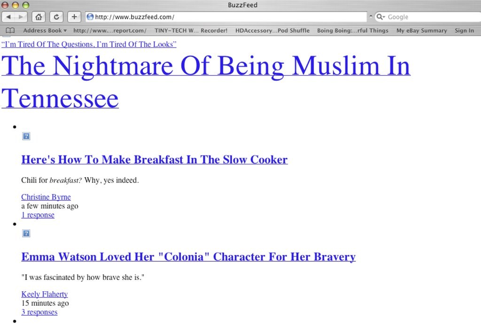Add a bookmark with the plus button
481x326 pixels.
click(74, 17)
